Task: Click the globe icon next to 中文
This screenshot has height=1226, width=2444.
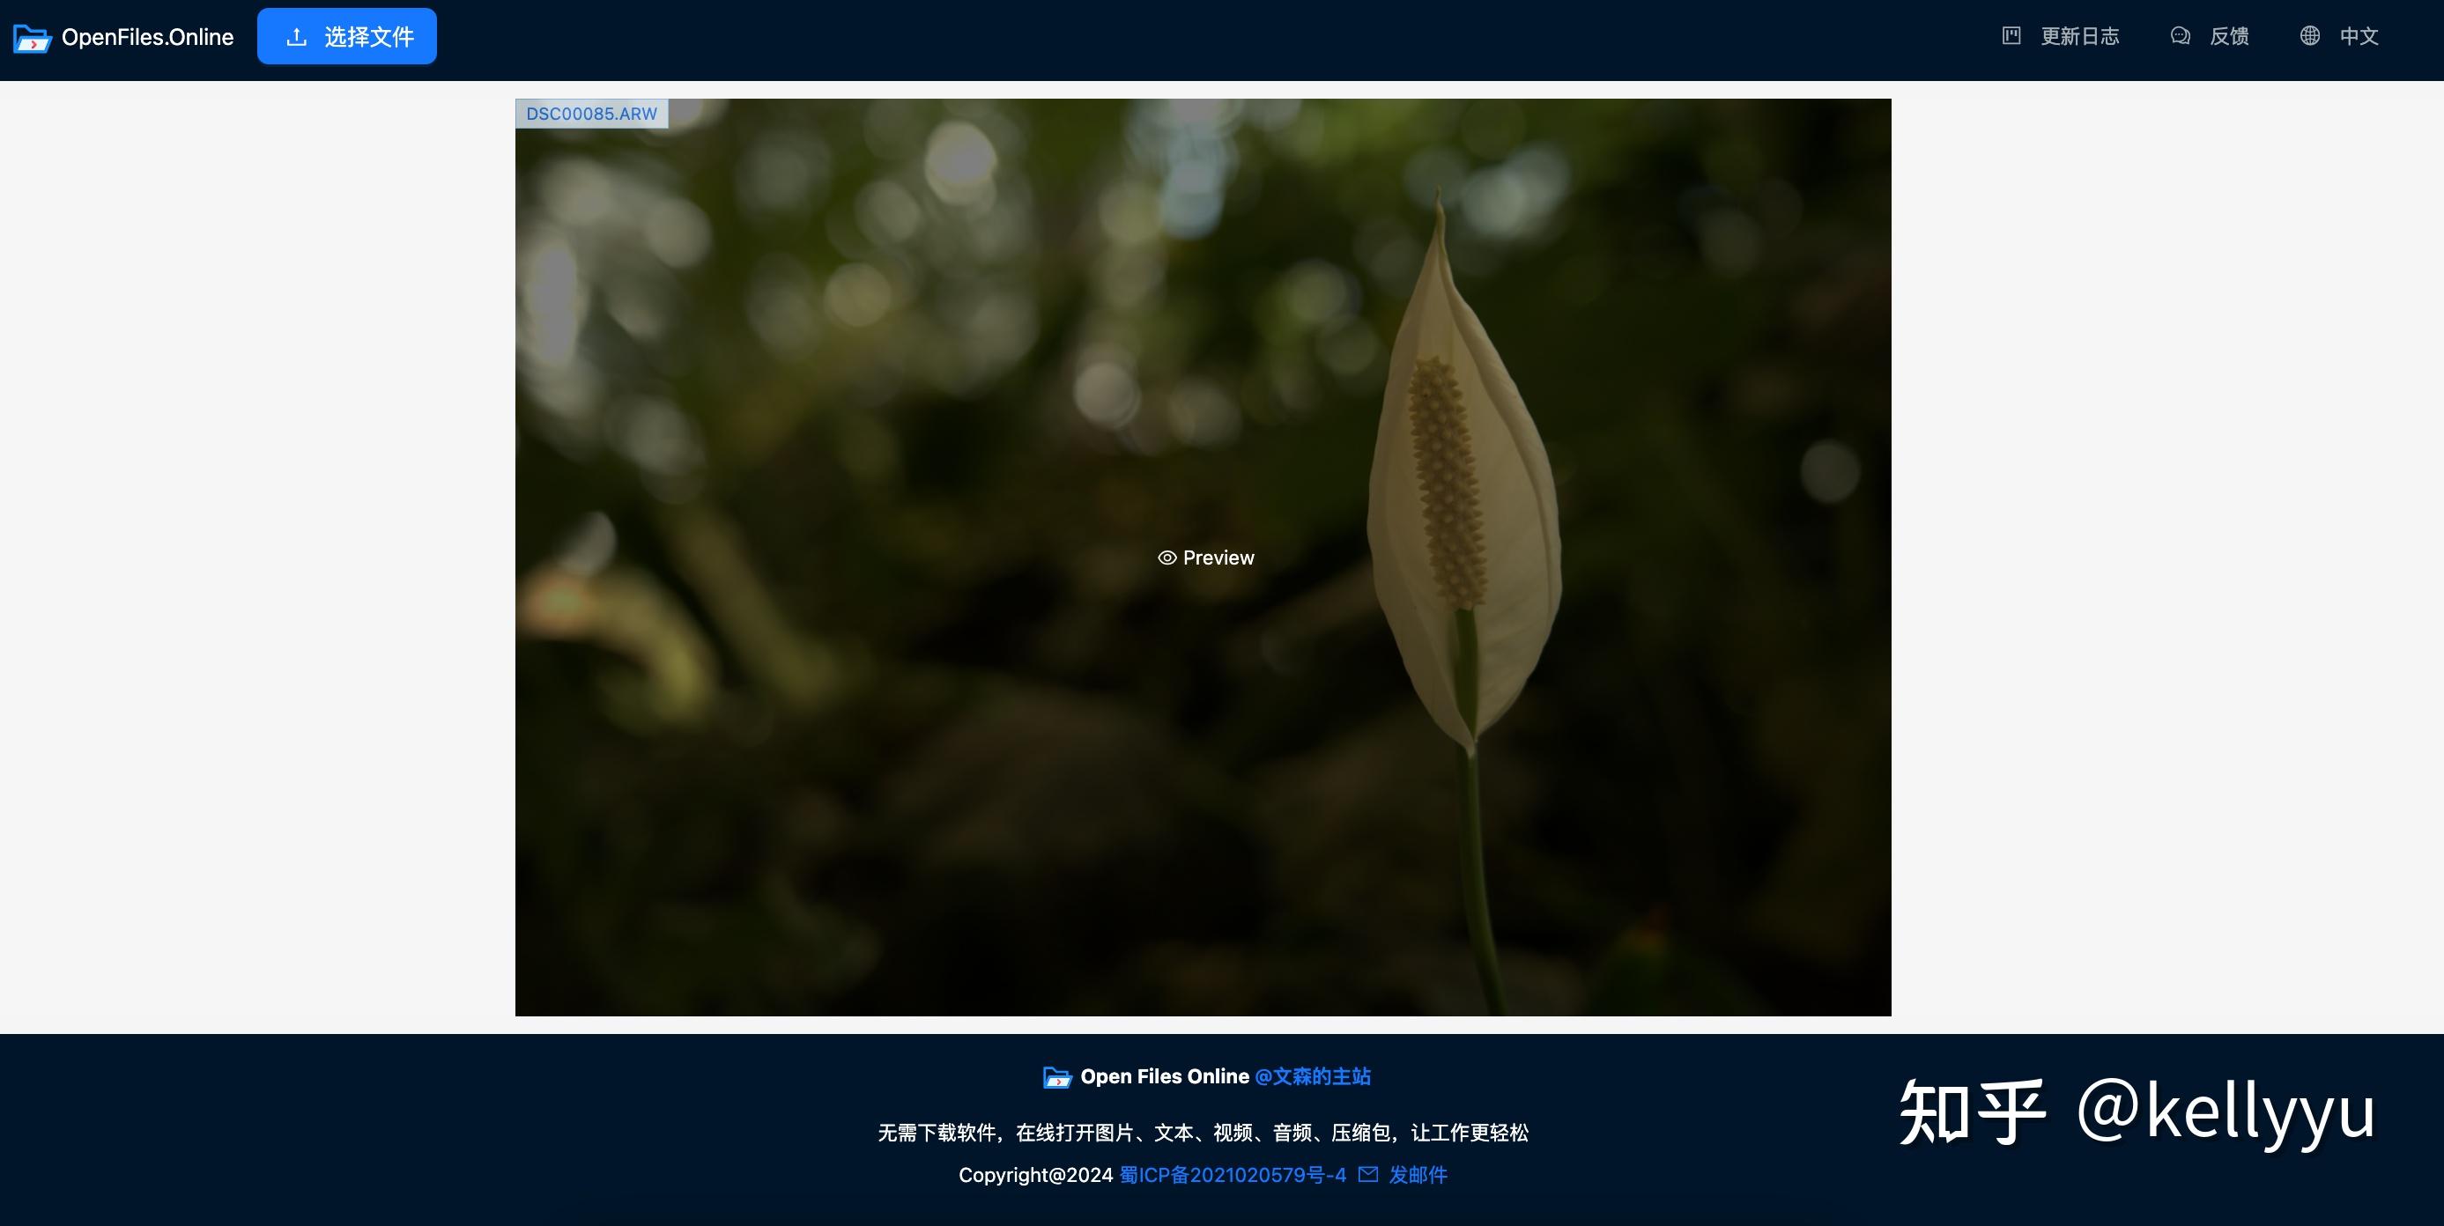Action: click(2309, 35)
